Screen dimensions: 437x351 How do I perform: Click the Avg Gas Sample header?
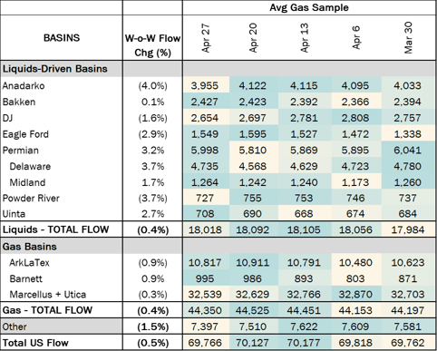click(x=309, y=7)
